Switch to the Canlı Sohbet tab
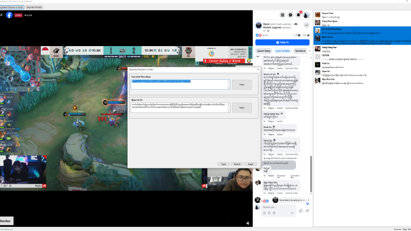Screen dimensions: 411x231 [x=282, y=51]
